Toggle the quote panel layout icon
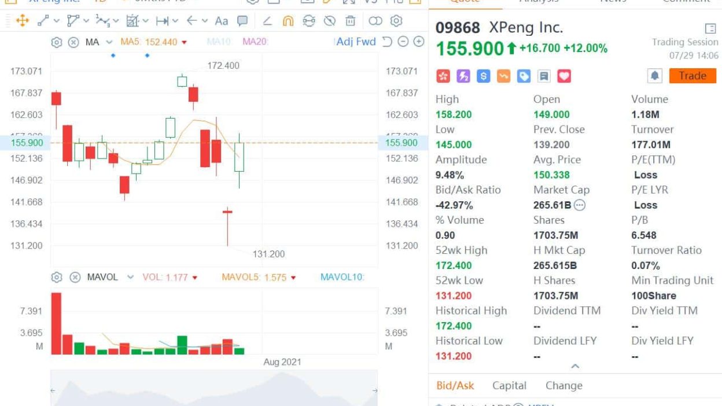Viewport: 722px width, 406px height. point(710,28)
